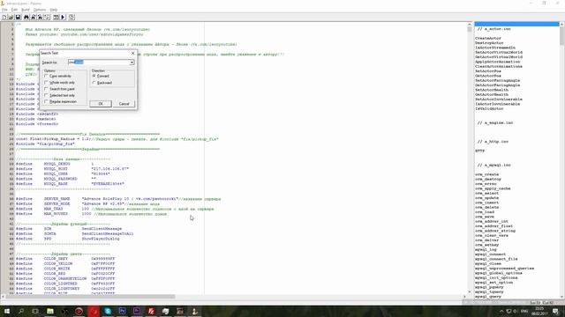
Task: Select orm_destroy in the function list
Action: click(488, 179)
